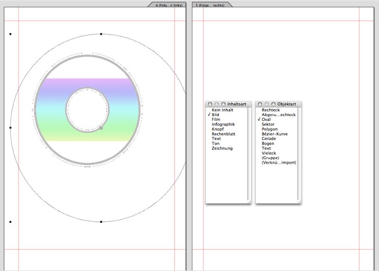This screenshot has width=379, height=271.
Task: Choose 'Kein Inhalt' in the Inhaltsart panel
Action: (222, 110)
